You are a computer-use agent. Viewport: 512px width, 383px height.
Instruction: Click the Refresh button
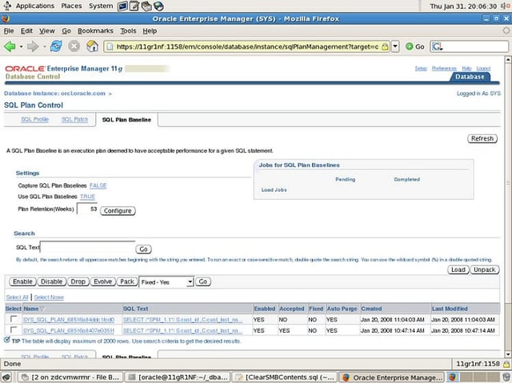tap(482, 138)
